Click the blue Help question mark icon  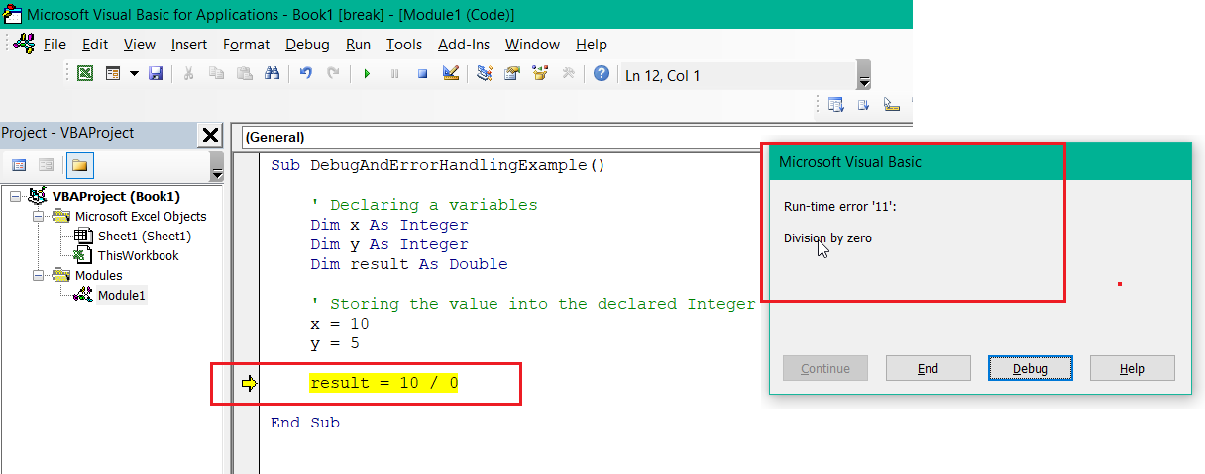pos(601,74)
